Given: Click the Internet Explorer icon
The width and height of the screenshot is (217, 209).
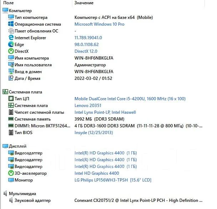Looking at the screenshot, I should click(x=11, y=38).
